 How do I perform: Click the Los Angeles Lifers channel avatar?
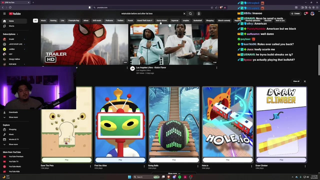point(132,68)
